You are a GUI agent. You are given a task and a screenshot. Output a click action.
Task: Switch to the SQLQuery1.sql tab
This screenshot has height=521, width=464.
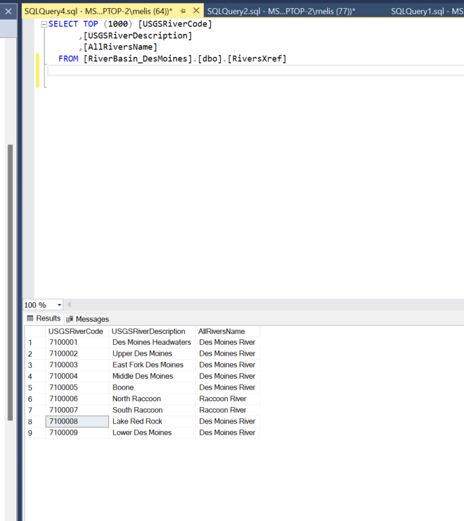click(x=427, y=12)
